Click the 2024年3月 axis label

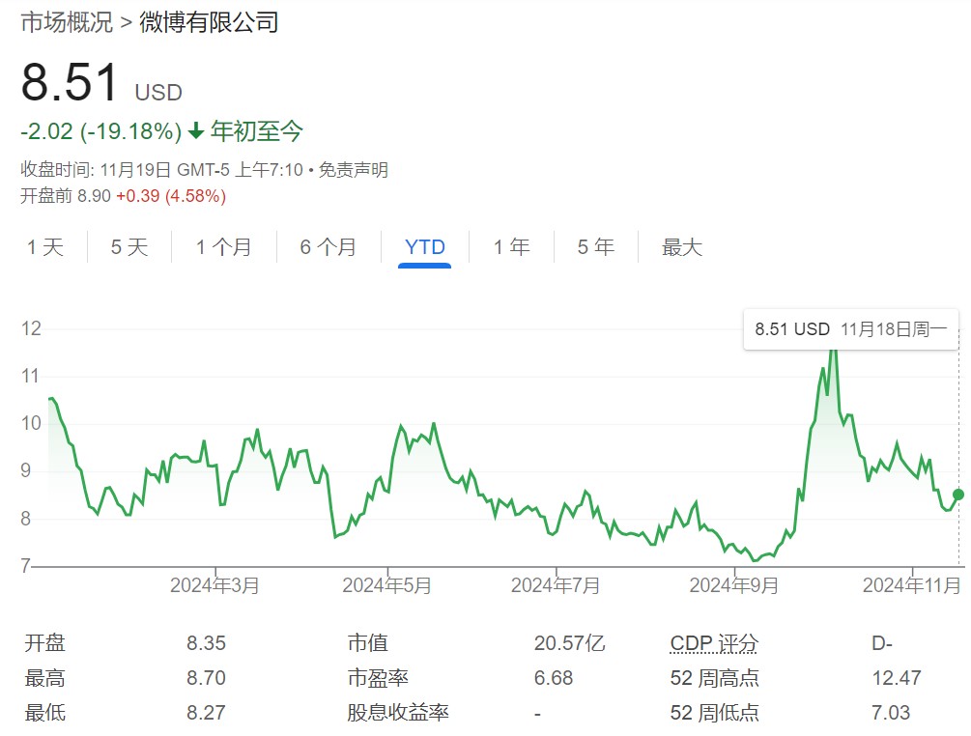point(214,585)
